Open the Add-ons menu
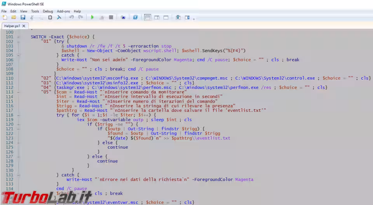The height and width of the screenshot is (205, 373). point(63,11)
